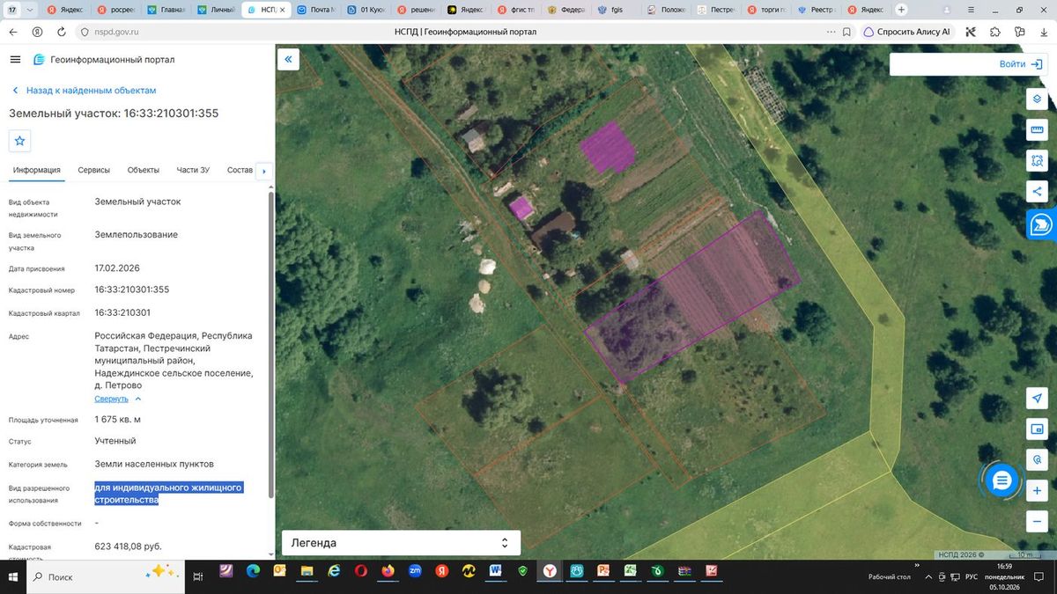Open the map layers panel
This screenshot has height=594, width=1057.
[1037, 99]
